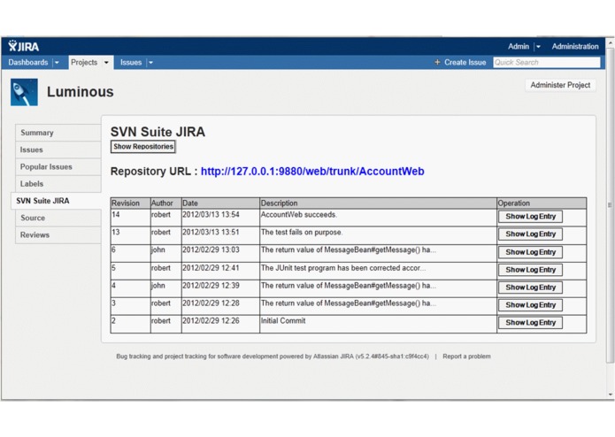Select 'AccountWeb succeeds.' description cell
This screenshot has width=615, height=437.
378,218
